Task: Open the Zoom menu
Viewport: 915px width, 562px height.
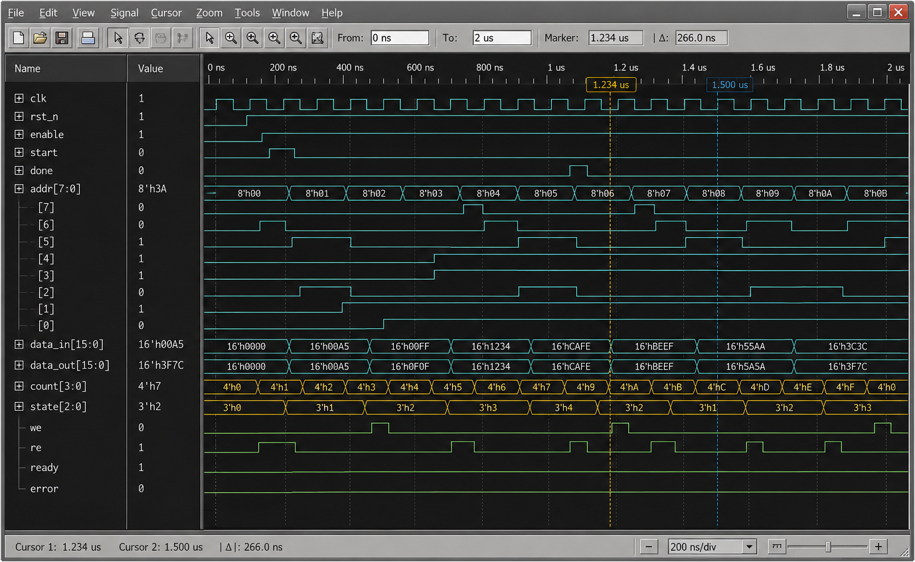Action: 209,13
